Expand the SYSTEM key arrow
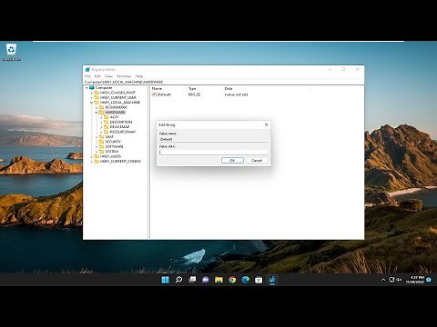This screenshot has height=327, width=437. (97, 152)
